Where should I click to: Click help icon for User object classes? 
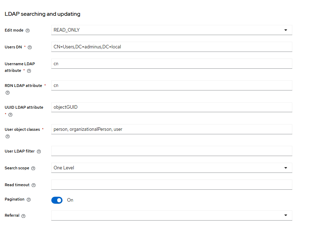(x=7, y=137)
